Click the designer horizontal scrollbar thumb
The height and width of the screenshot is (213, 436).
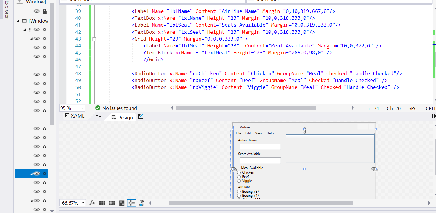coord(261,203)
